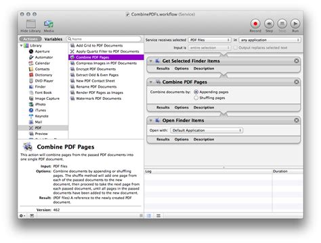Open the Media browser icon
Image resolution: width=321 pixels, height=243 pixels.
49,24
